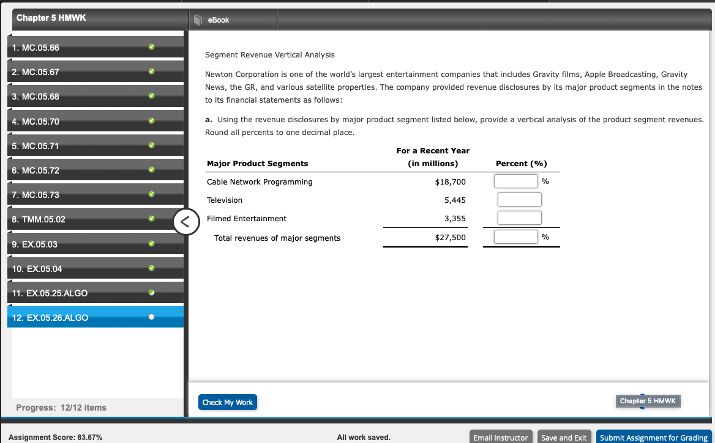
Task: Click green checkmark next to 4. MC.05.70
Action: click(151, 120)
